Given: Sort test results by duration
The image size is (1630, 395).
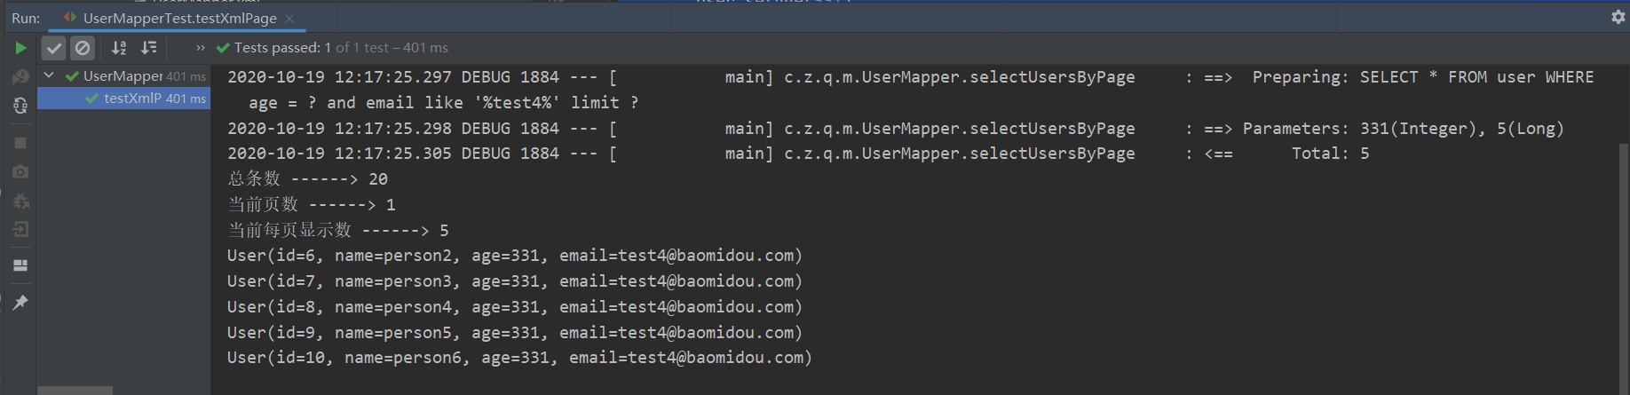Looking at the screenshot, I should tap(148, 48).
